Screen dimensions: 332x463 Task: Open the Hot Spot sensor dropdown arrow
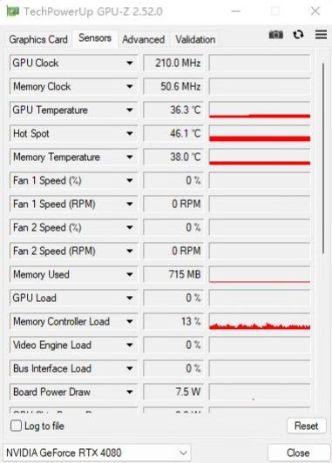coord(129,133)
